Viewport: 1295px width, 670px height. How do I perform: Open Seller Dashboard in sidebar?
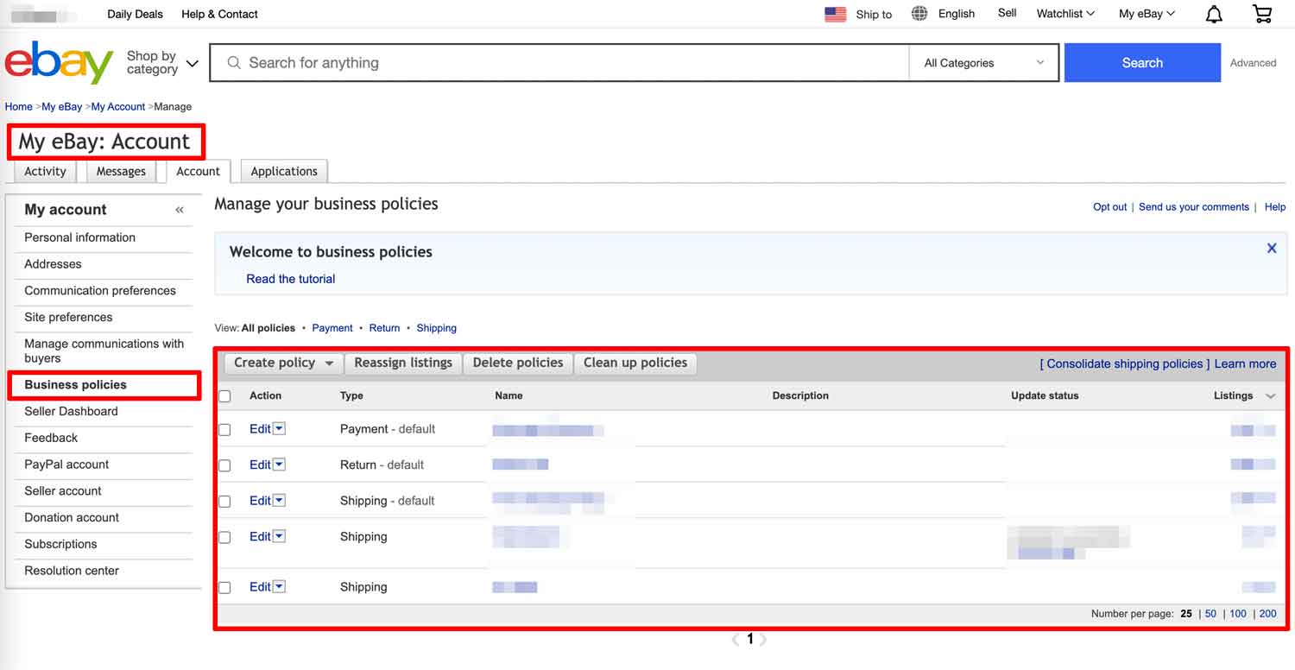(71, 411)
